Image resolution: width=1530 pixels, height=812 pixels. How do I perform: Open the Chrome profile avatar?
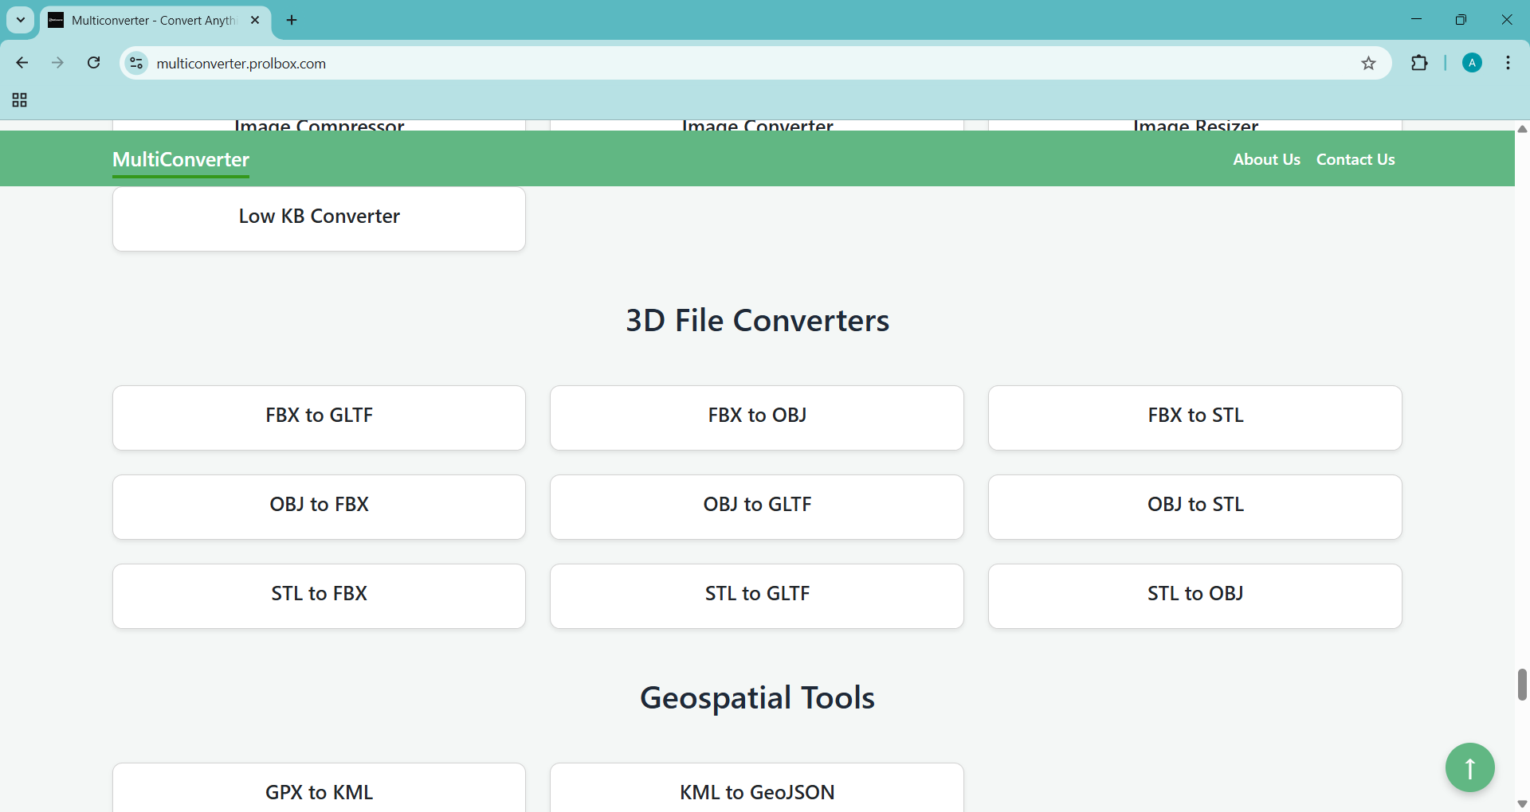pos(1472,64)
